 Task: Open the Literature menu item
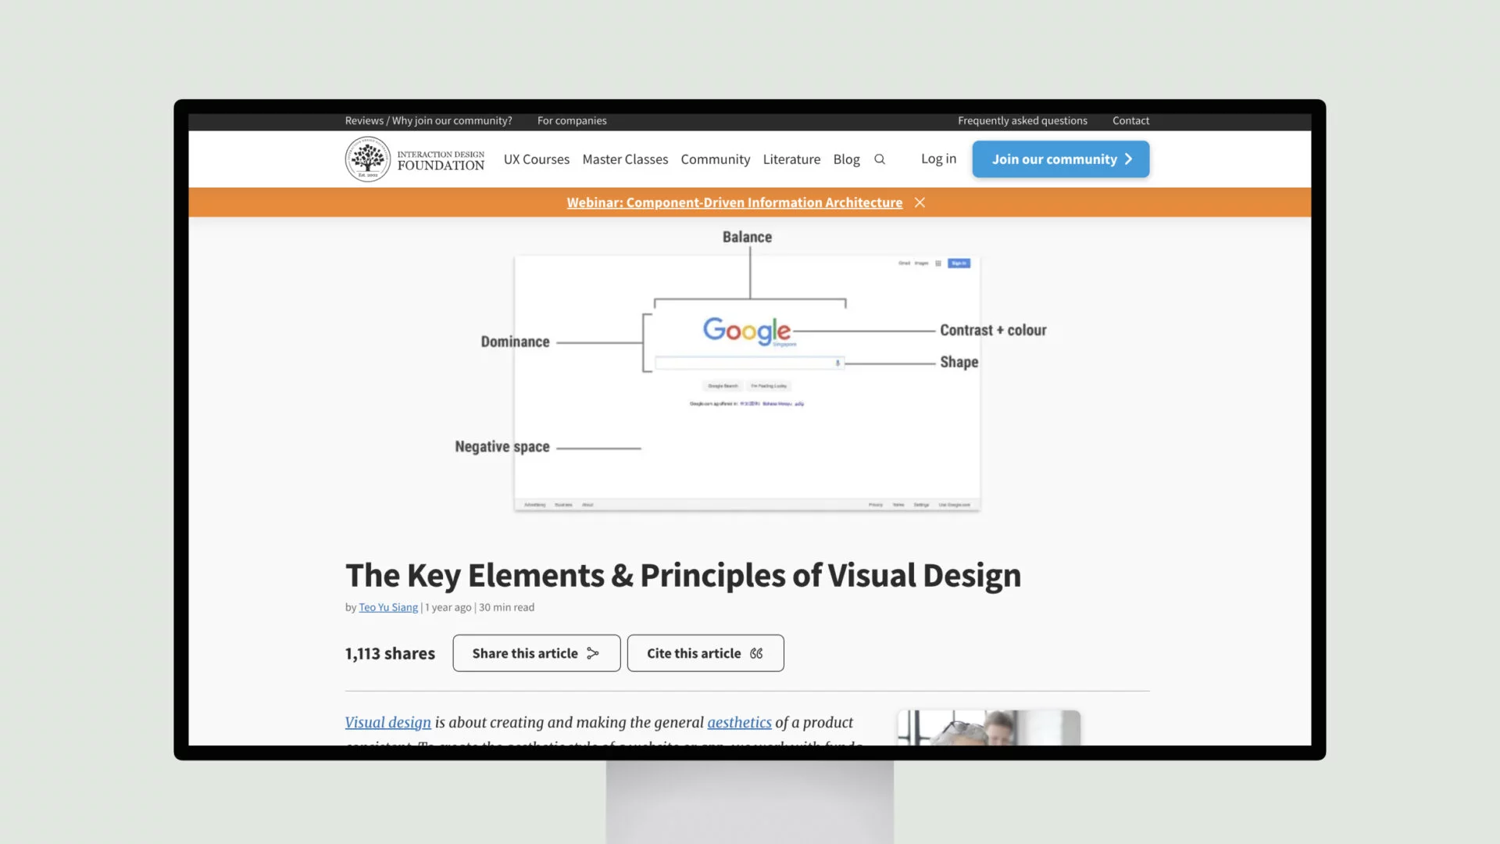click(791, 159)
